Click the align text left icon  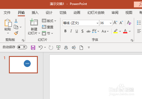pos(139,31)
